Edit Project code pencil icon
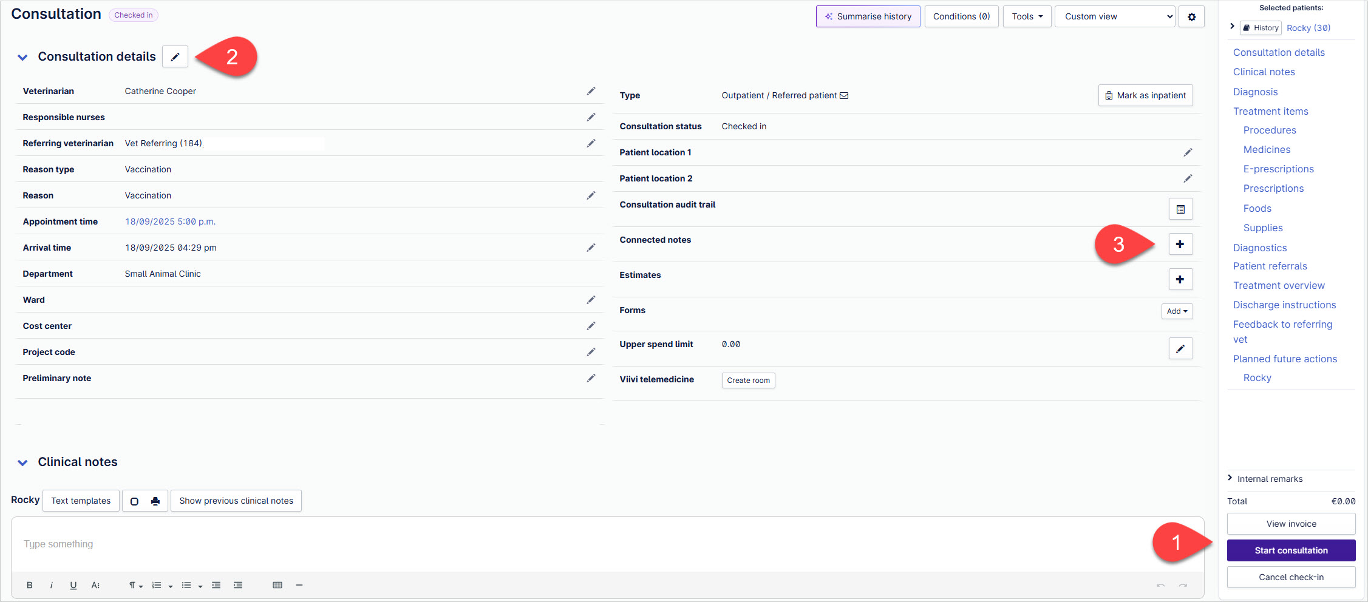This screenshot has height=602, width=1368. coord(591,352)
